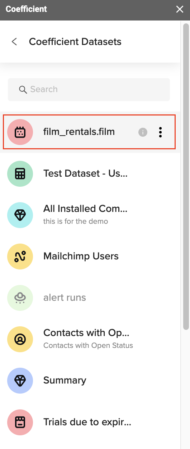Screen dimensions: 190x449
Task: Click the pink face icon for Trials due
Action: coord(20,422)
